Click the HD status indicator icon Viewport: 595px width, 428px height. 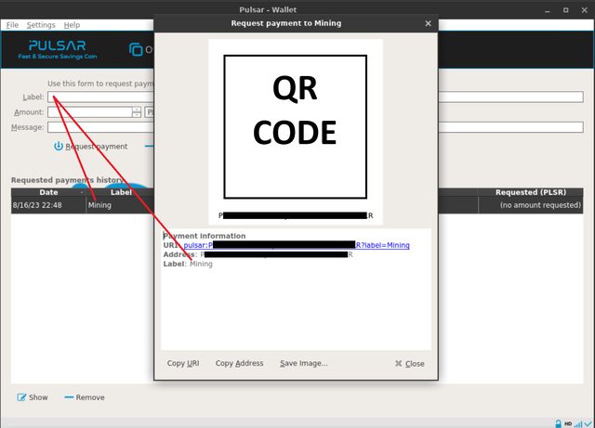coord(568,424)
